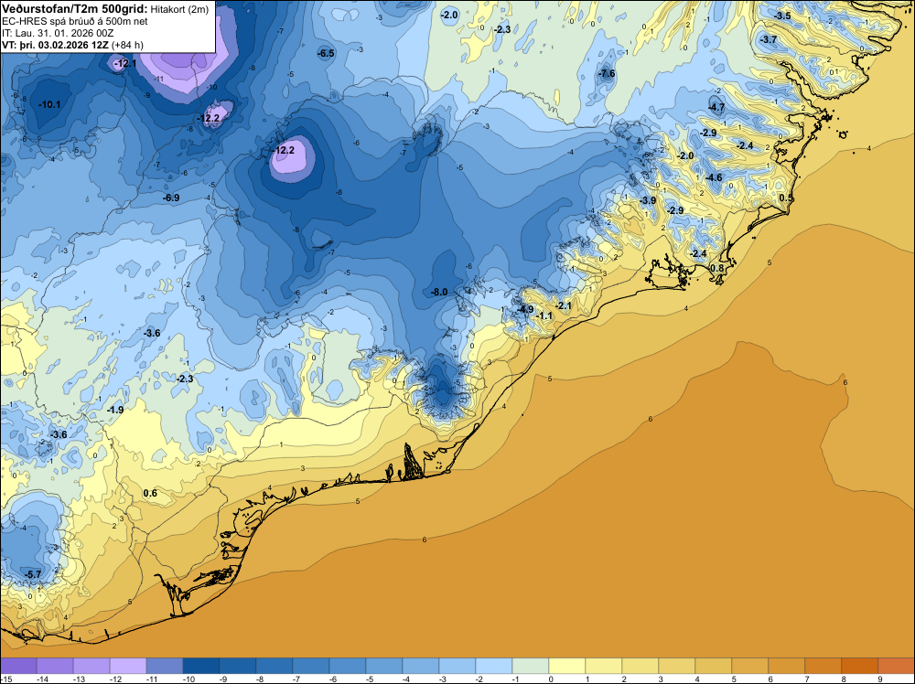
Task: Click the -7.6 temperature value
Action: [x=607, y=73]
